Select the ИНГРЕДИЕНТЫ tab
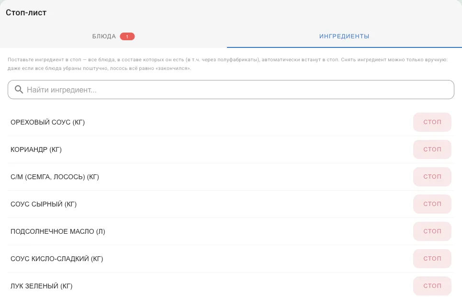The width and height of the screenshot is (462, 297). point(344,36)
